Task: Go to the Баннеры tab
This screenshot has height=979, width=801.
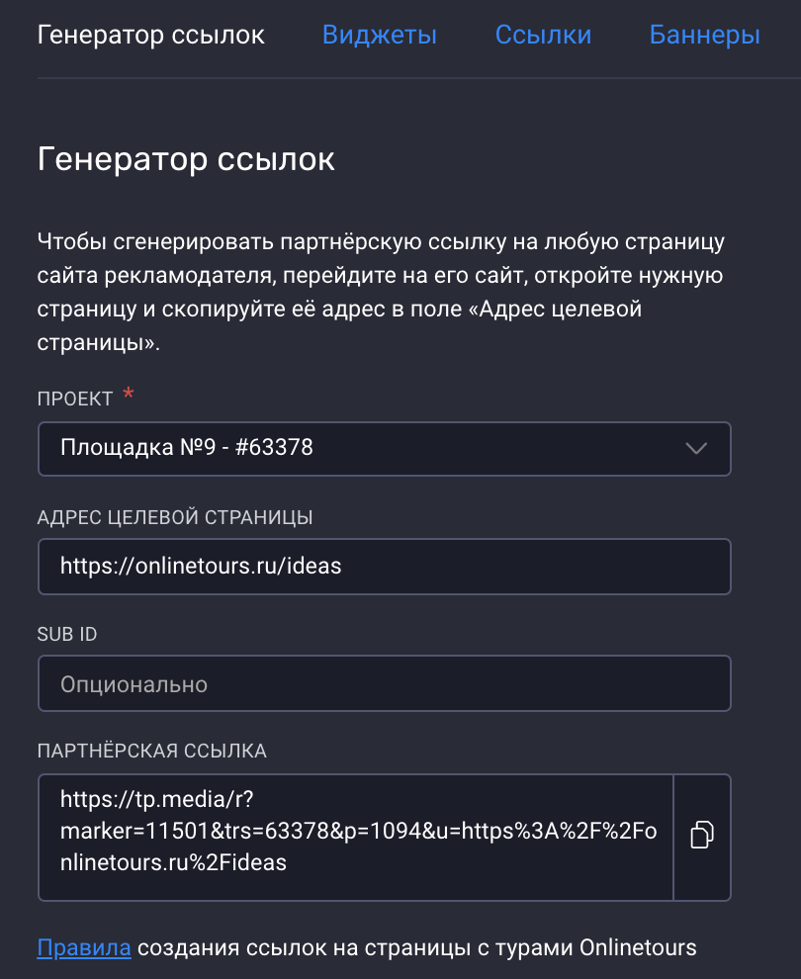Action: tap(704, 36)
